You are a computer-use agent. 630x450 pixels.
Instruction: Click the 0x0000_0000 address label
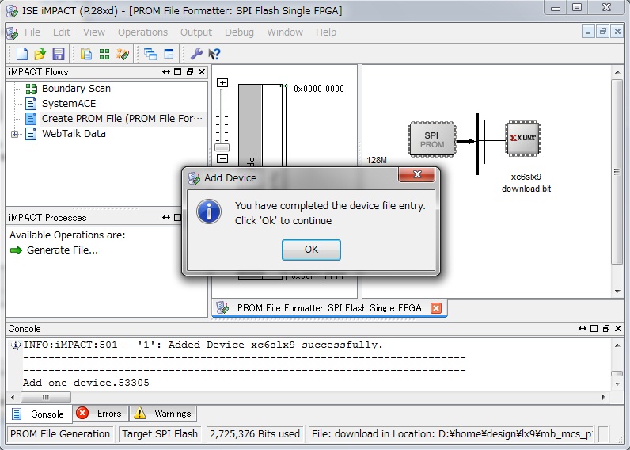[319, 89]
